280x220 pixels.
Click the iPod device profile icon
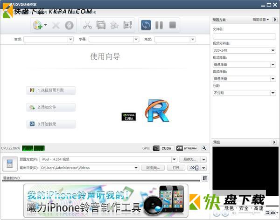(10, 164)
